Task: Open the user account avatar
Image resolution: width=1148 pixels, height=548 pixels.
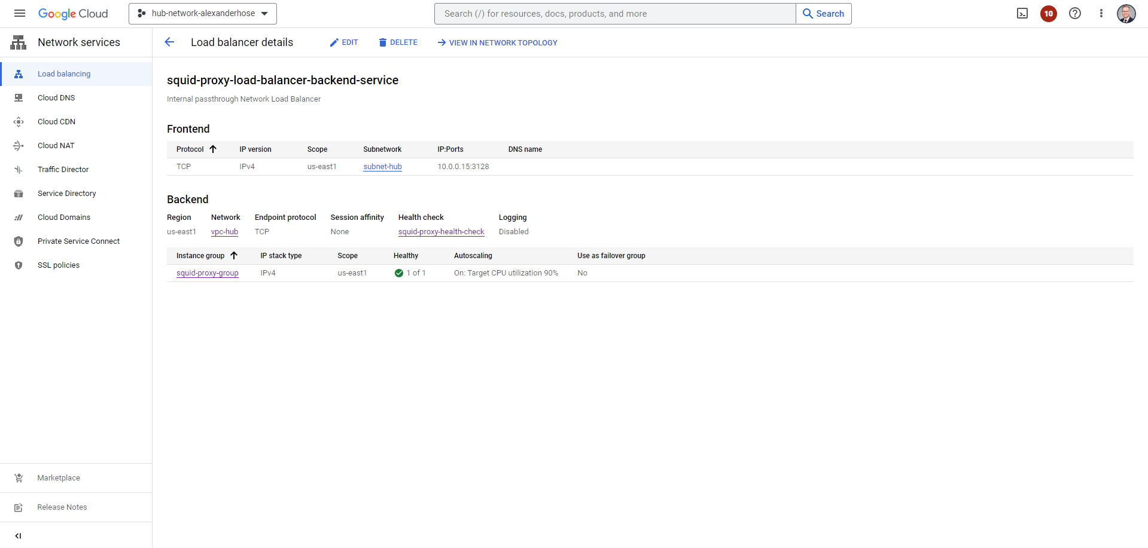Action: [x=1126, y=14]
